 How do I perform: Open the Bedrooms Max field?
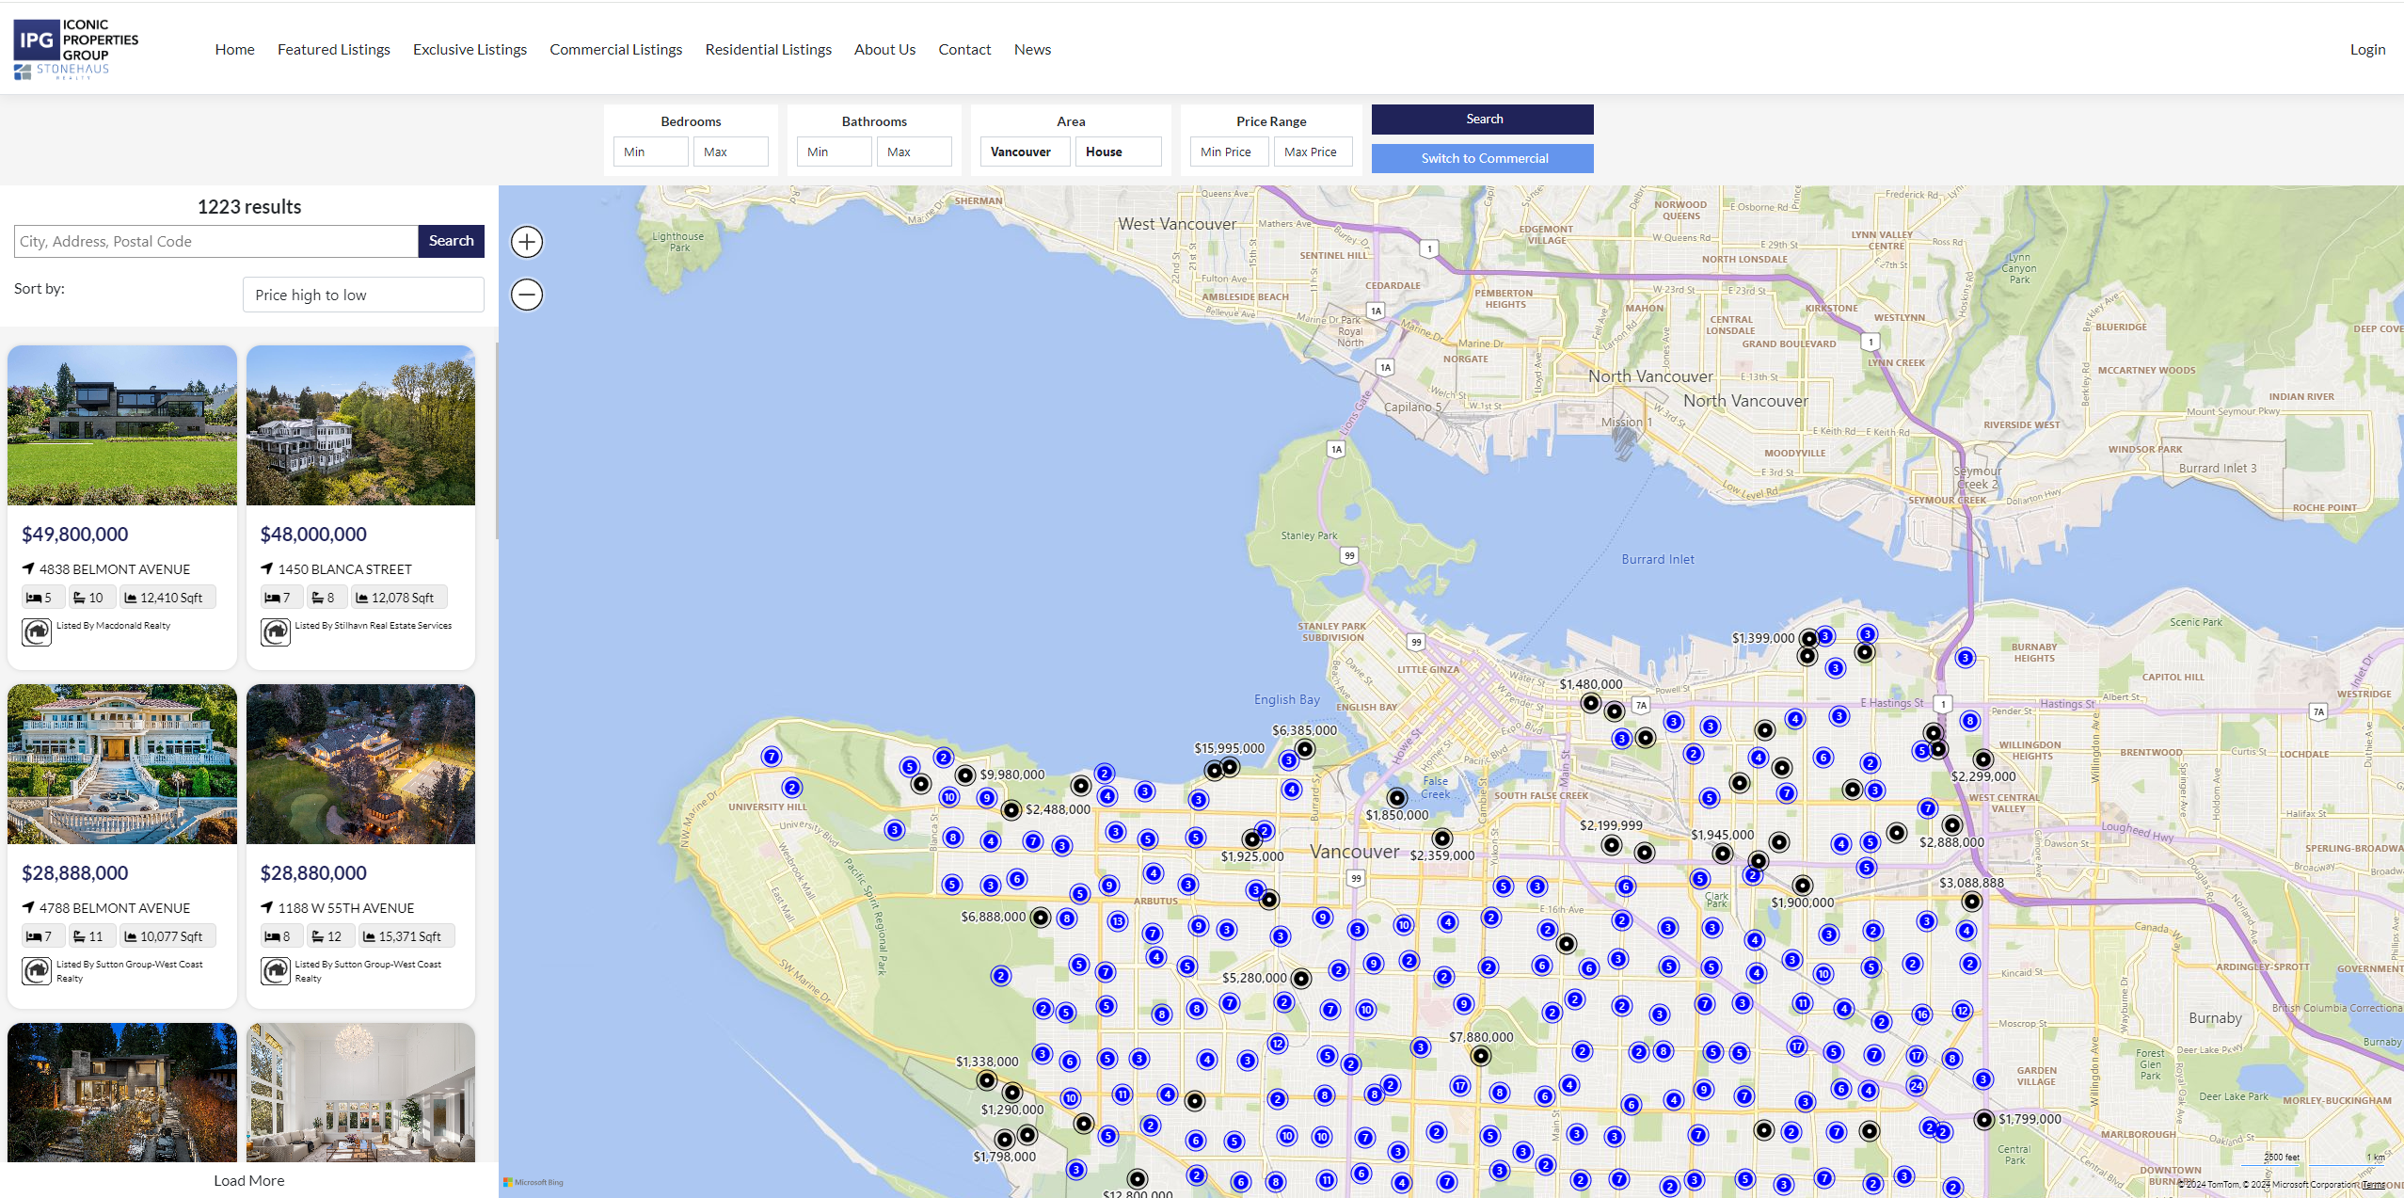(731, 152)
